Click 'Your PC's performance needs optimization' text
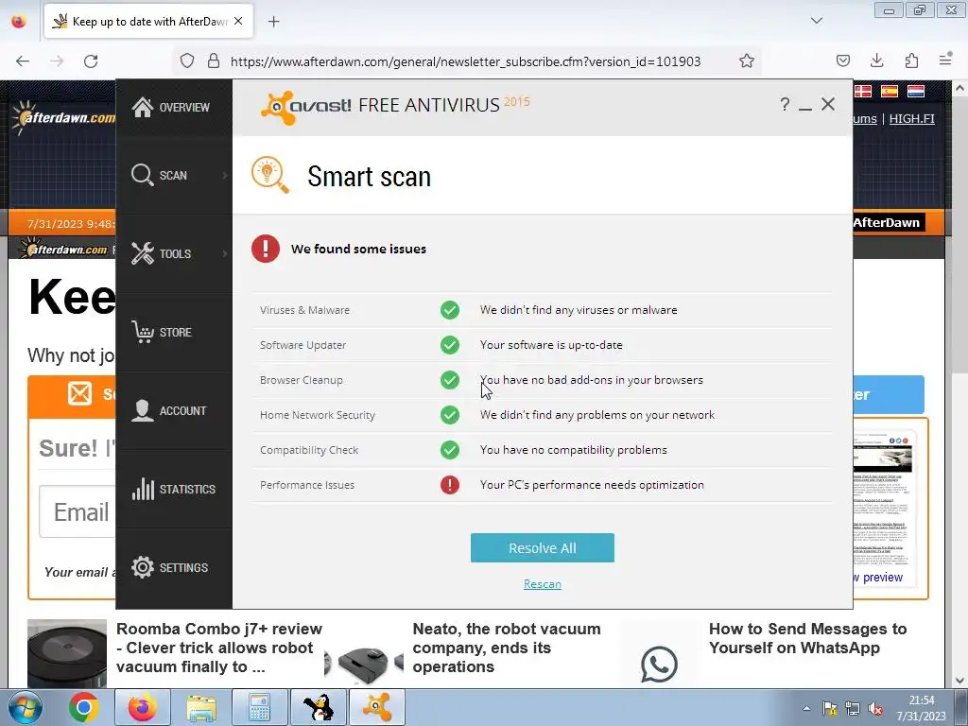 coord(592,485)
